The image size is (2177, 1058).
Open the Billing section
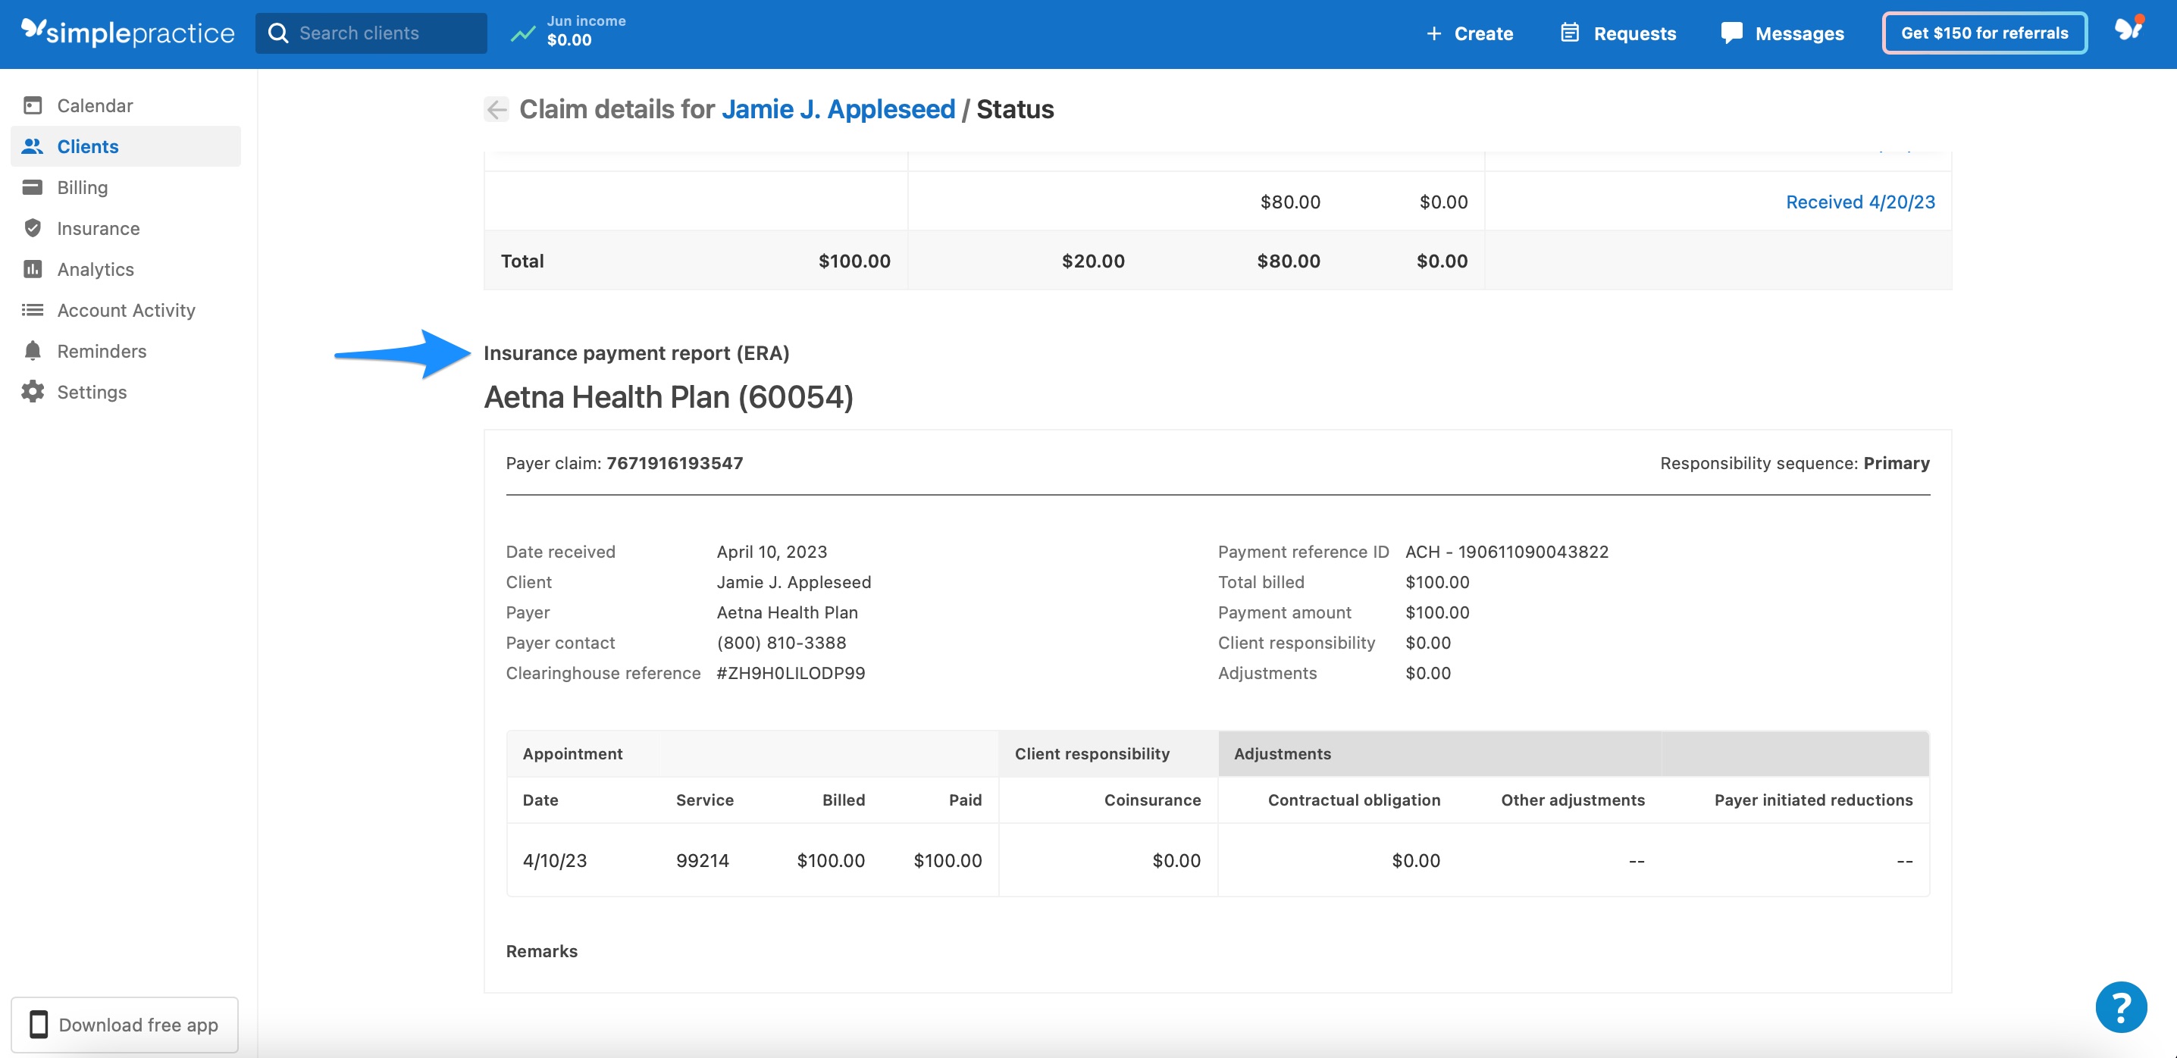click(x=82, y=186)
